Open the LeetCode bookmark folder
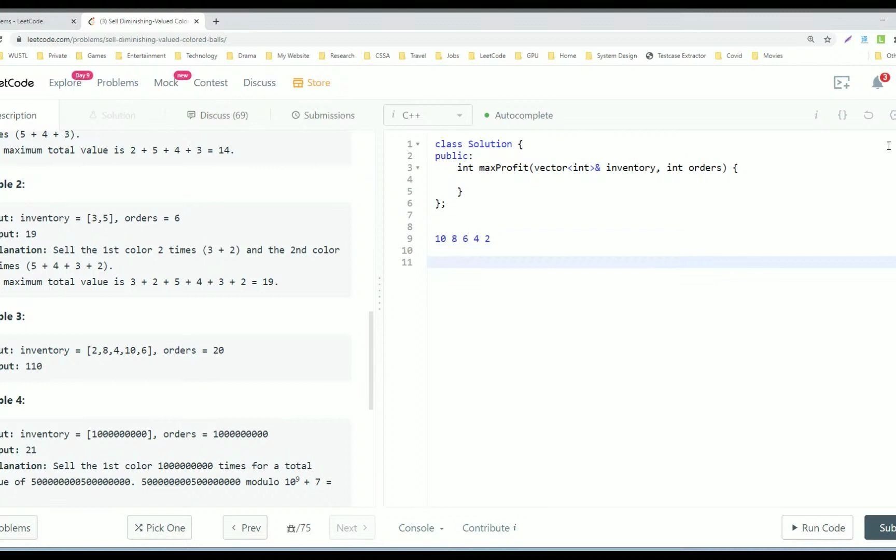 pyautogui.click(x=487, y=55)
